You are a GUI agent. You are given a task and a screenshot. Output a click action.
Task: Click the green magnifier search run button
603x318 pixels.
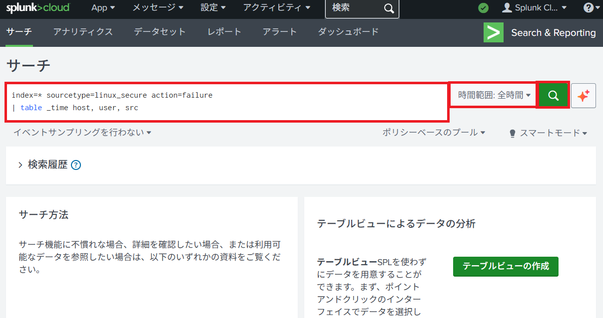pos(553,95)
